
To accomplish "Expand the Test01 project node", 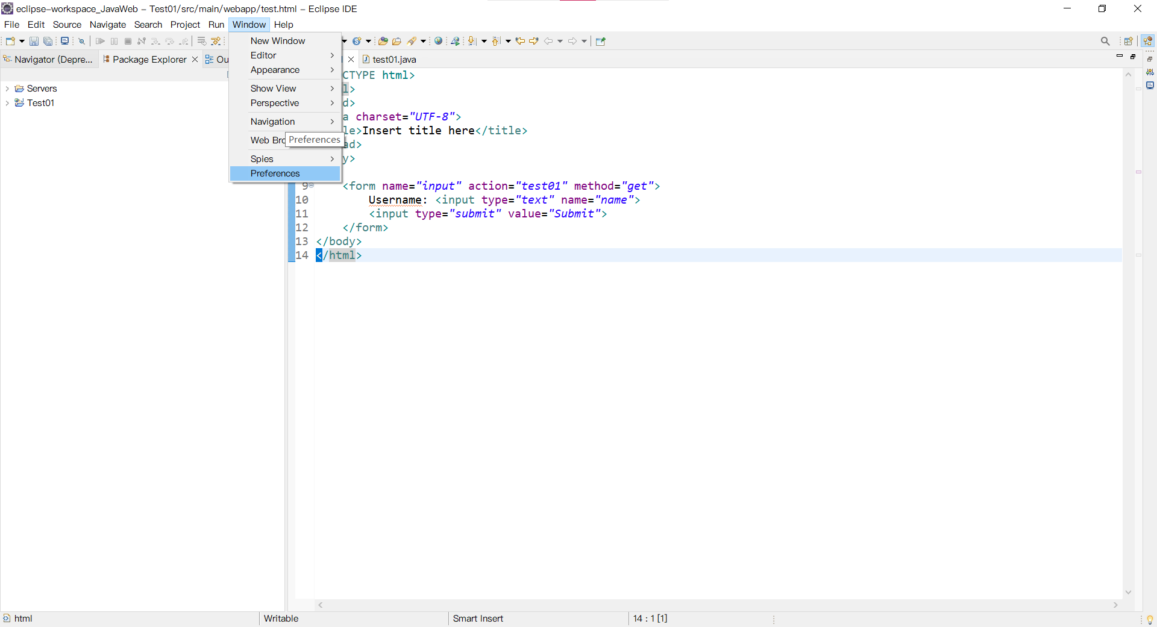I will (7, 102).
